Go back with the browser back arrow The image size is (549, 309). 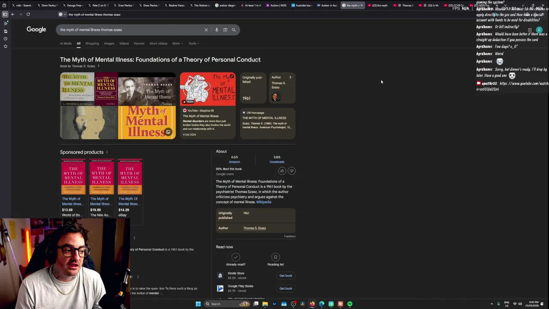[x=13, y=14]
